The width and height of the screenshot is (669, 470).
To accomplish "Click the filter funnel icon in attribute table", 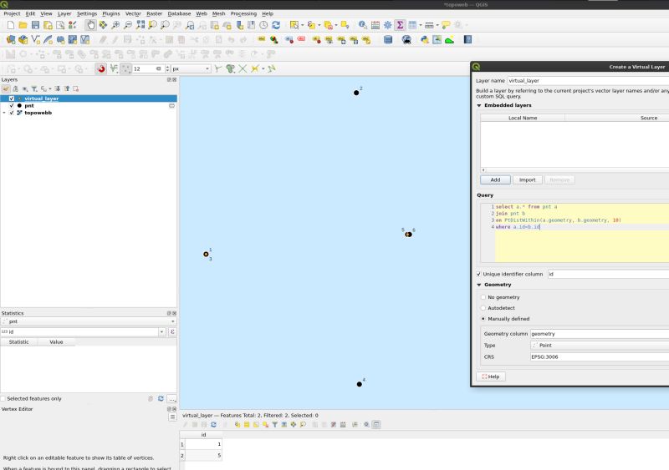I will point(274,424).
